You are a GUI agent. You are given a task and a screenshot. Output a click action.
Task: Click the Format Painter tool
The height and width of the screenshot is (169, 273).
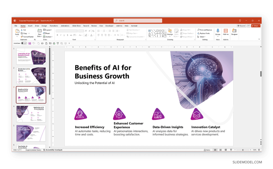28,37
